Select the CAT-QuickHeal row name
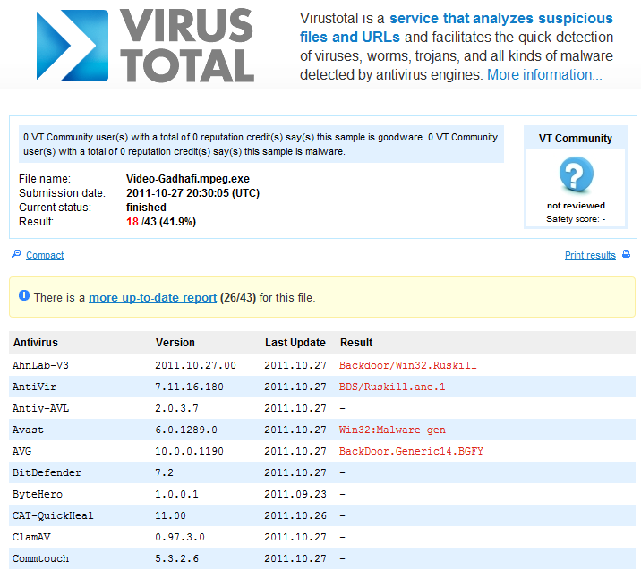Image resolution: width=641 pixels, height=570 pixels. tap(53, 515)
